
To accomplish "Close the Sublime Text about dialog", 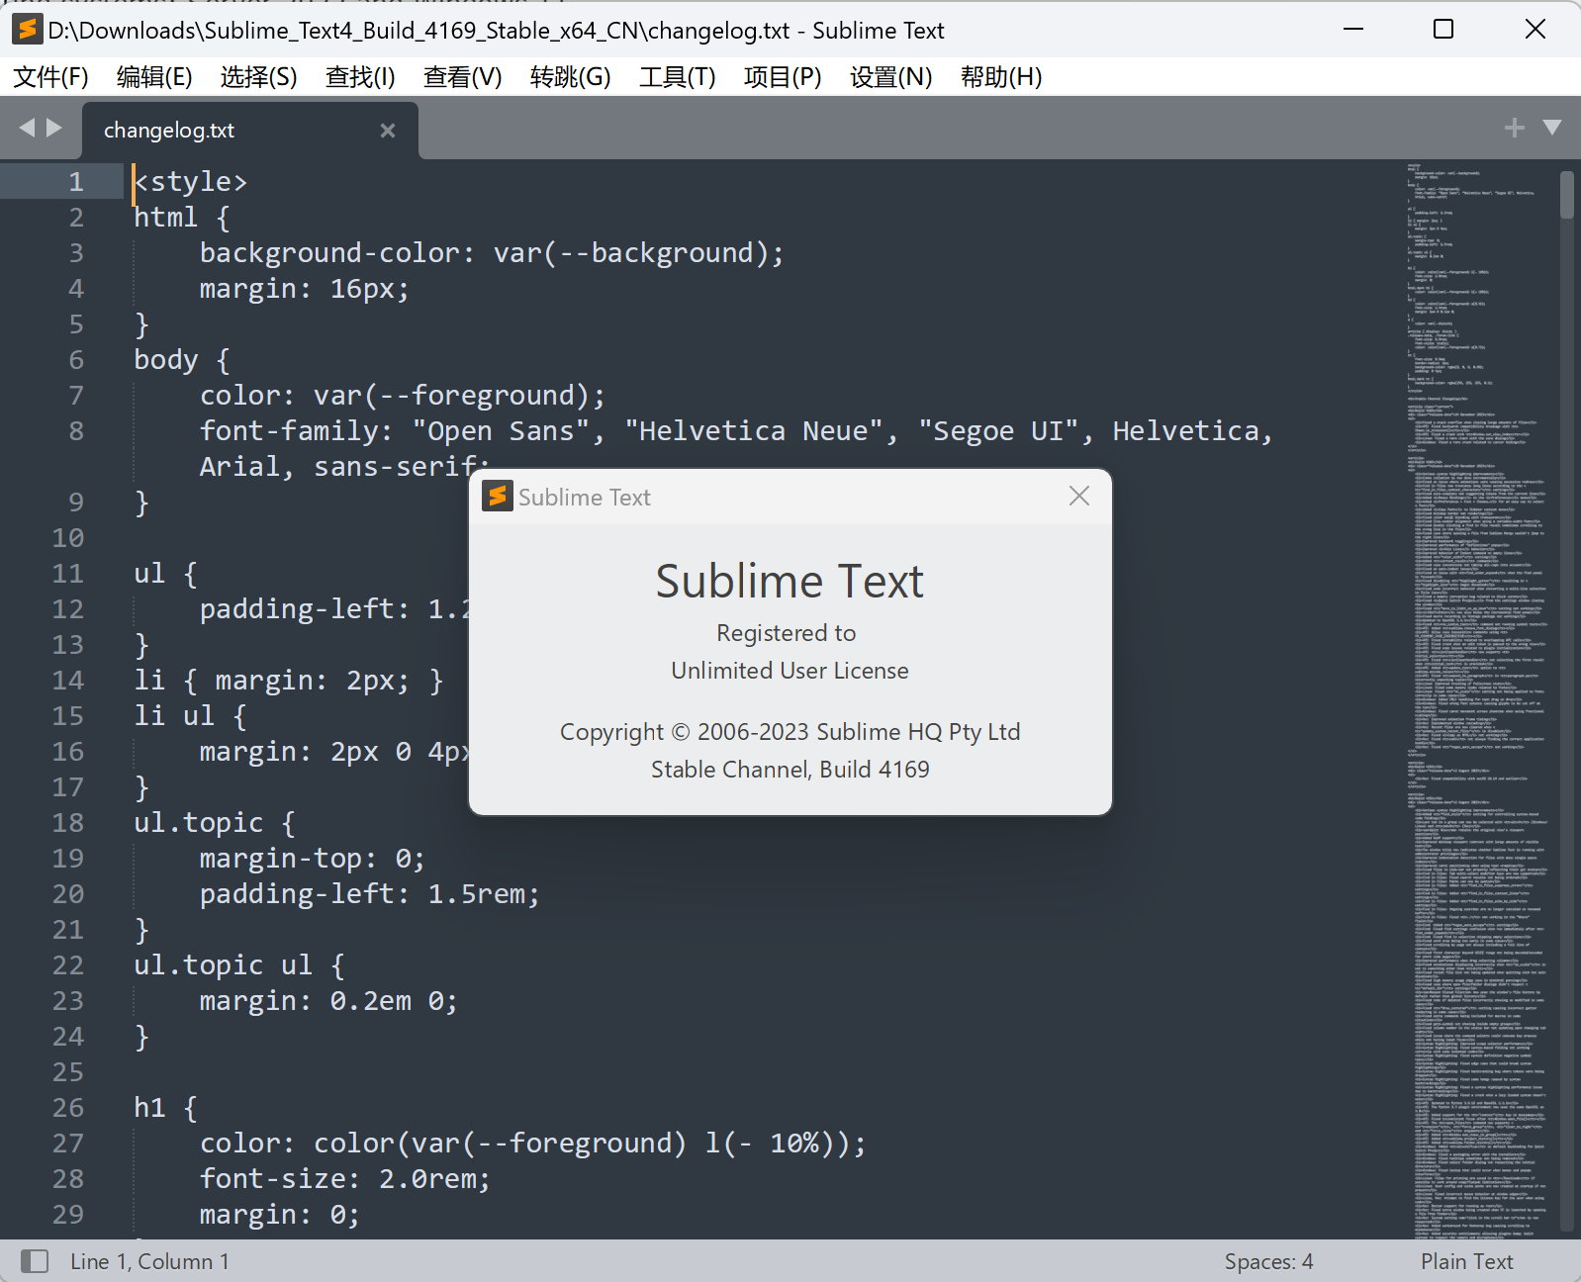I will click(x=1079, y=496).
